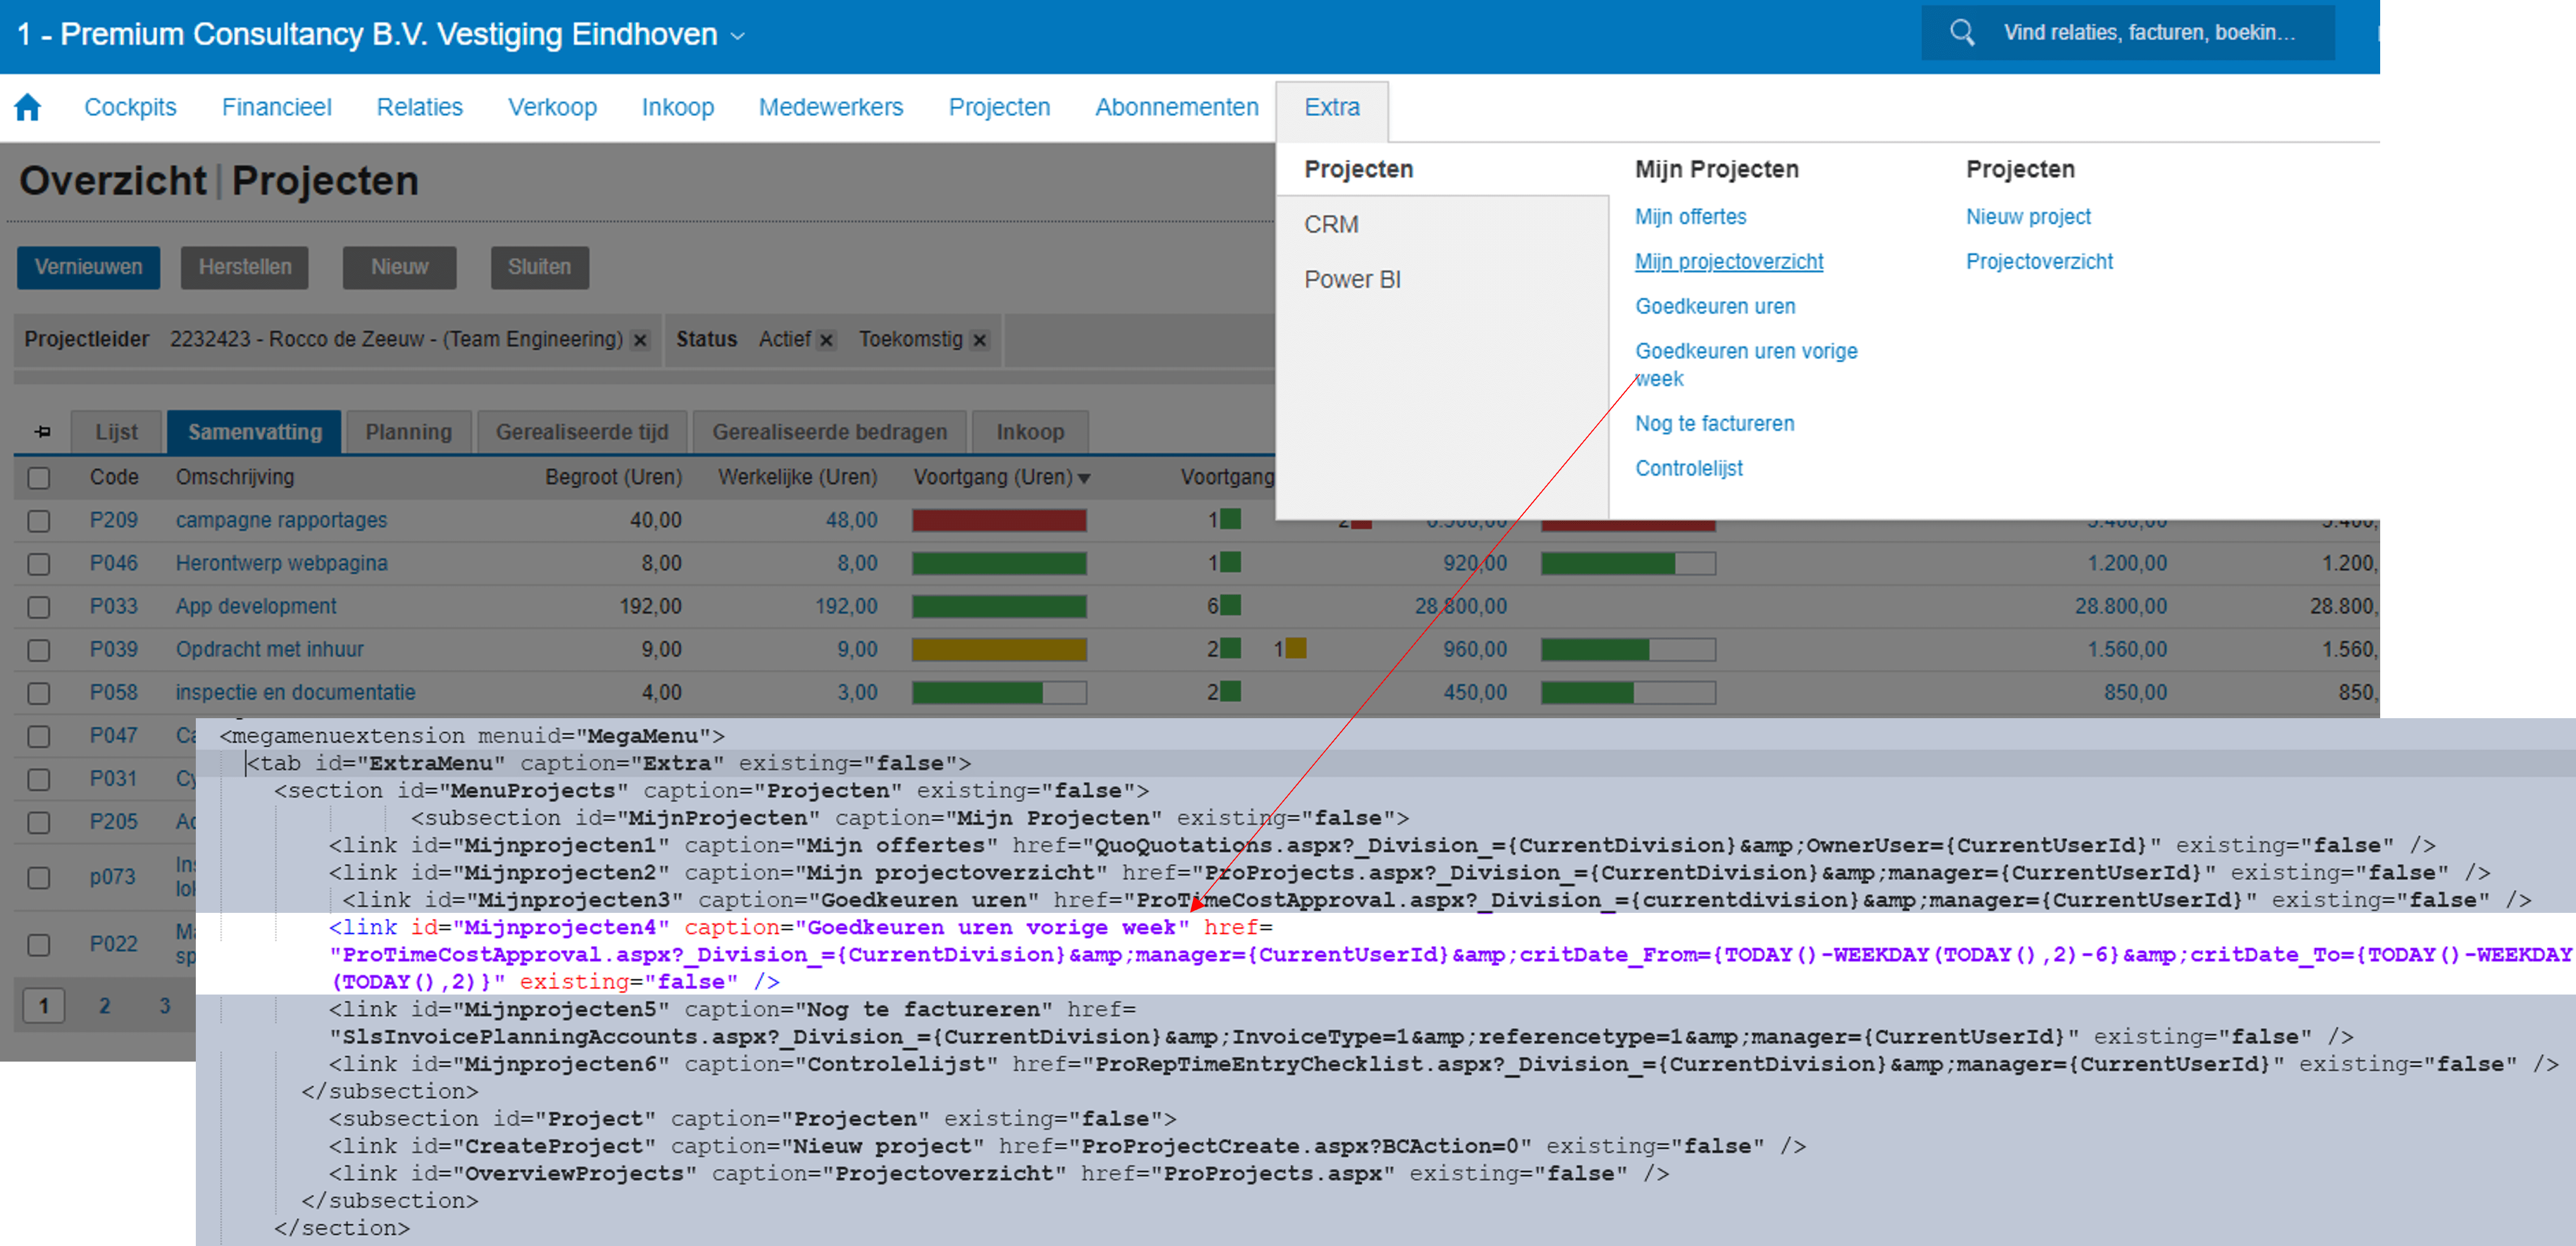This screenshot has height=1246, width=2576.
Task: Go to page 2 of the project list
Action: (104, 1005)
